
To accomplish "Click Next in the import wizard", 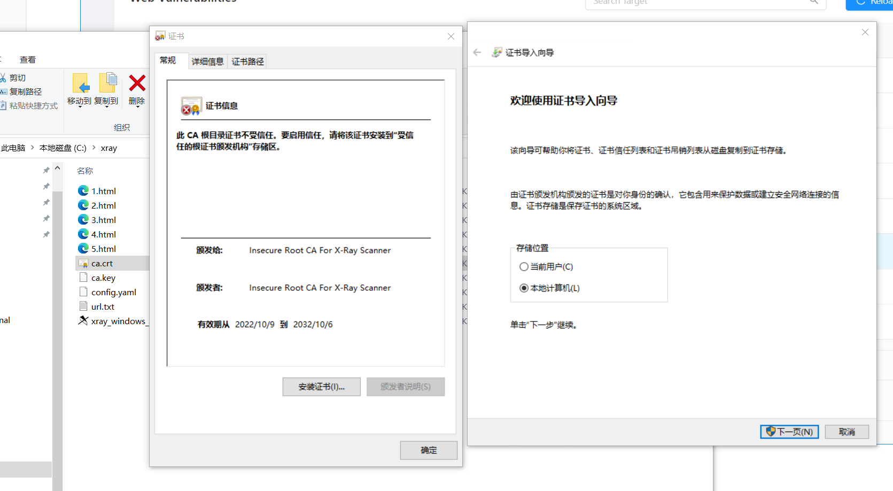I will coord(789,432).
